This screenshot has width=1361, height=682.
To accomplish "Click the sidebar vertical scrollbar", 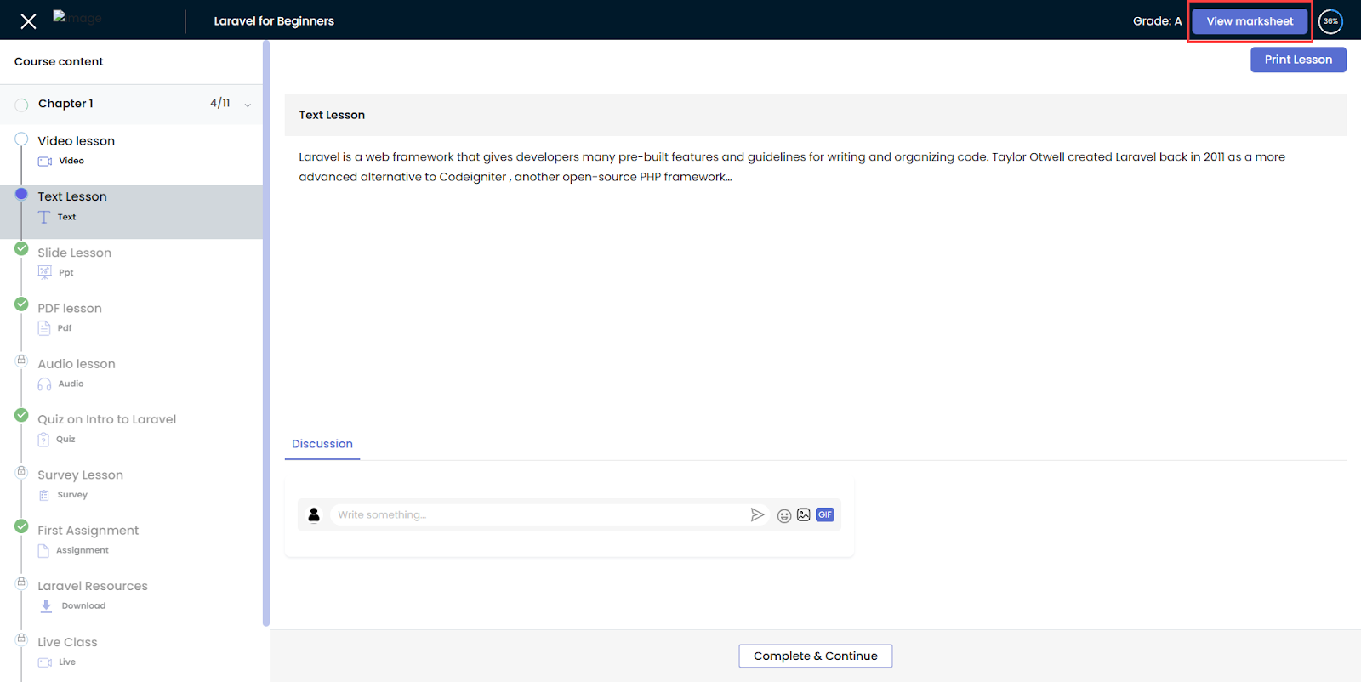I will tap(266, 333).
